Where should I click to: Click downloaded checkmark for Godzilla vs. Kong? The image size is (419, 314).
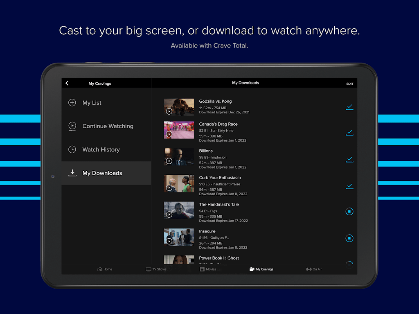349,107
